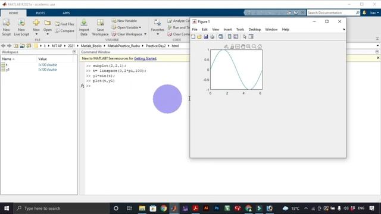Viewport: 381px width, 214px height.
Task: Navigate forward in folder history
Action: point(10,46)
